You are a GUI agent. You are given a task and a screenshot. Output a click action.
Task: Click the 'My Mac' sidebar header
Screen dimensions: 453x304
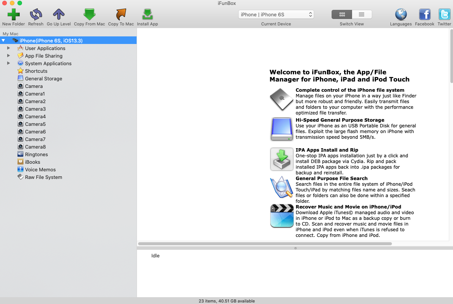(x=10, y=34)
